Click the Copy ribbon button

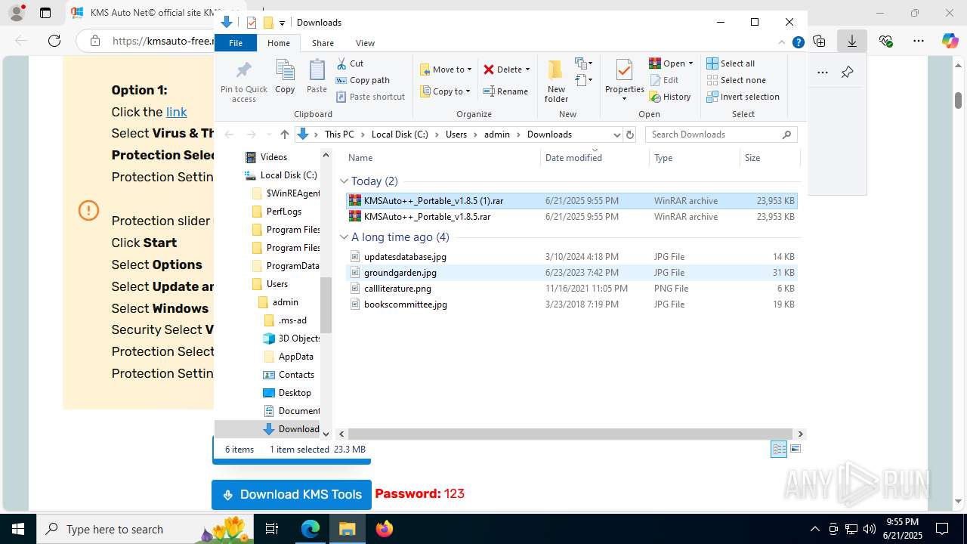click(285, 78)
